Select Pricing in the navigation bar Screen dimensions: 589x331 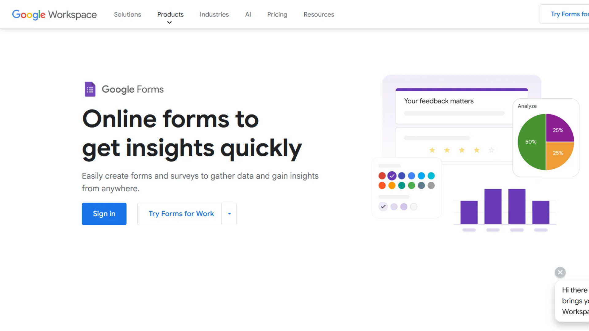tap(277, 14)
